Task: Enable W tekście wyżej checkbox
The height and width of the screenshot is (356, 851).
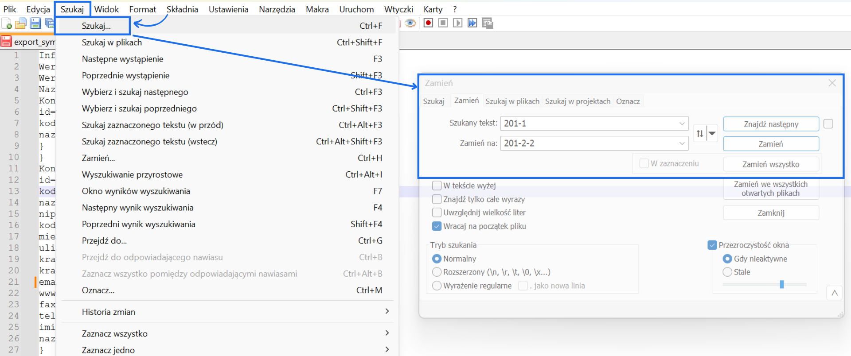Action: click(437, 186)
